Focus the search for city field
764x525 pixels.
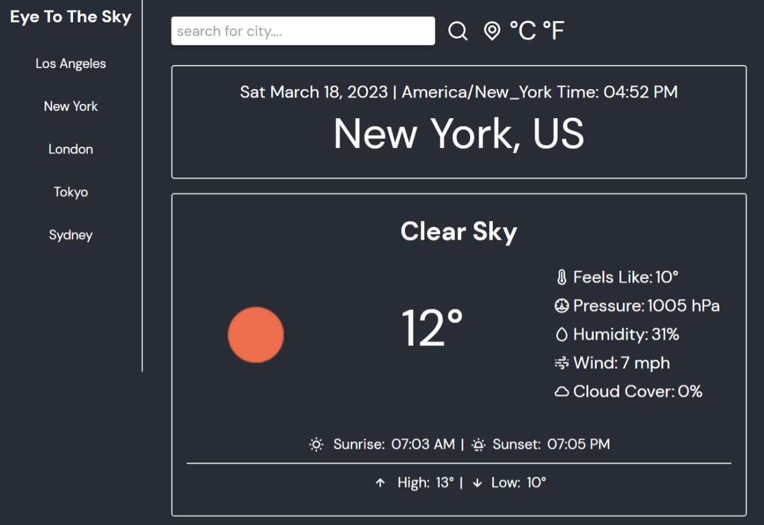coord(303,31)
